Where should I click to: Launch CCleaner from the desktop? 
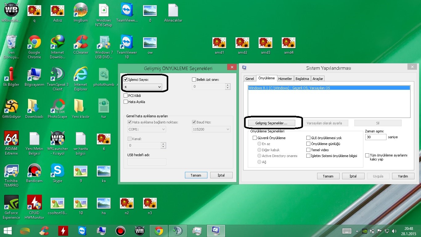tap(81, 45)
